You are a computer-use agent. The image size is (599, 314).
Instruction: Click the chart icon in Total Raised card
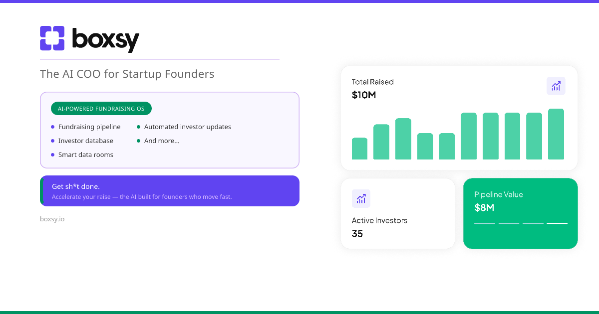coord(556,86)
